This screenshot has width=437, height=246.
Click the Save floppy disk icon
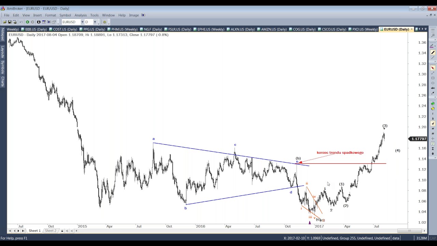[x=10, y=22]
